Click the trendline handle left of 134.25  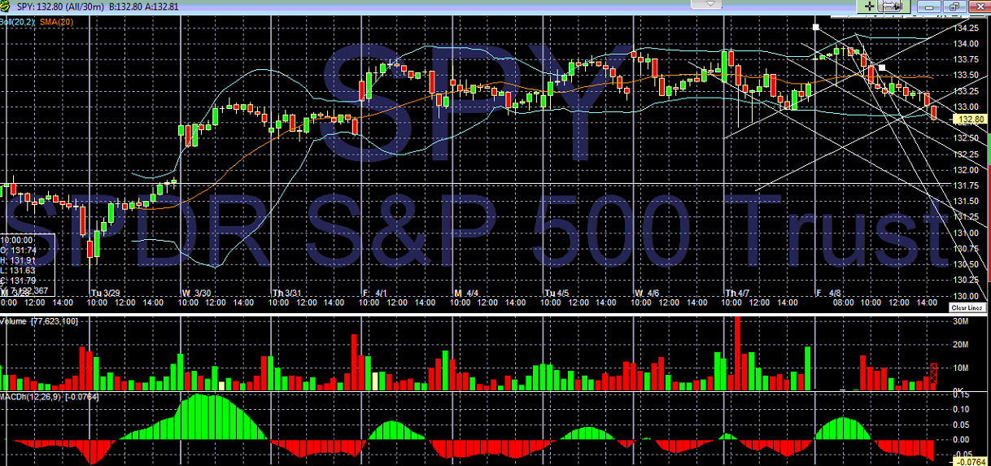tap(815, 27)
